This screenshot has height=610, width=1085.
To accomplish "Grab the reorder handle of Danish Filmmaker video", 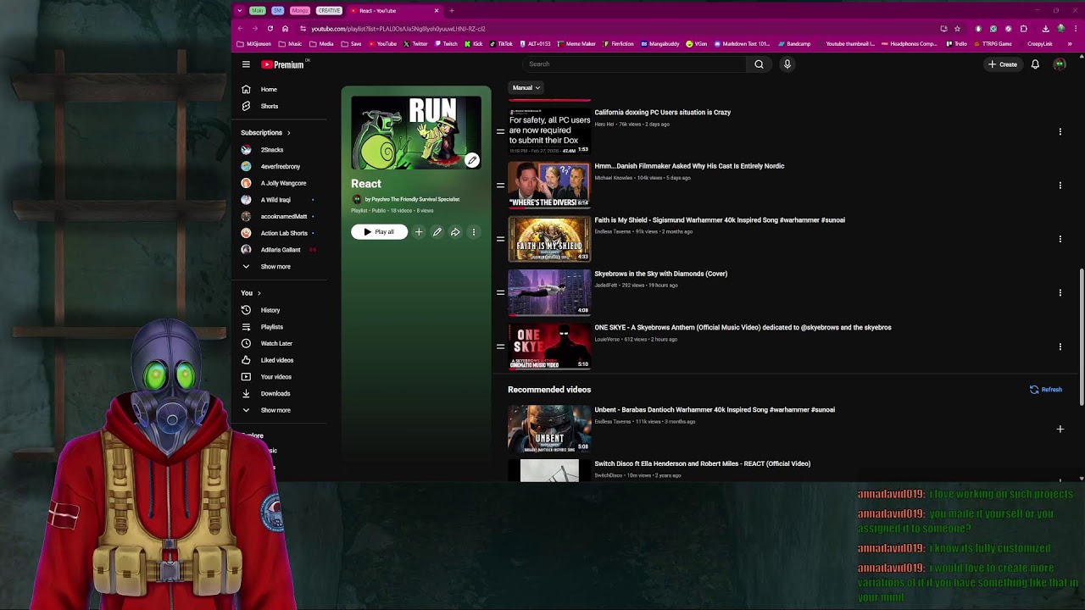I will (500, 186).
